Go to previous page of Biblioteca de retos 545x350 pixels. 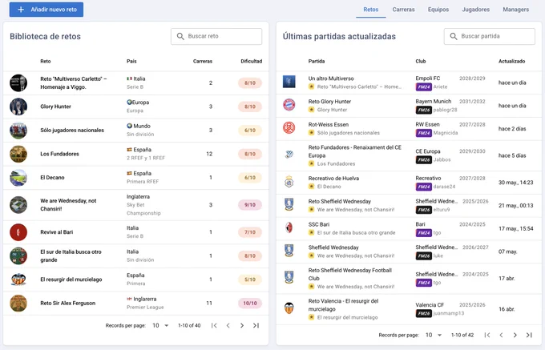[x=228, y=325]
